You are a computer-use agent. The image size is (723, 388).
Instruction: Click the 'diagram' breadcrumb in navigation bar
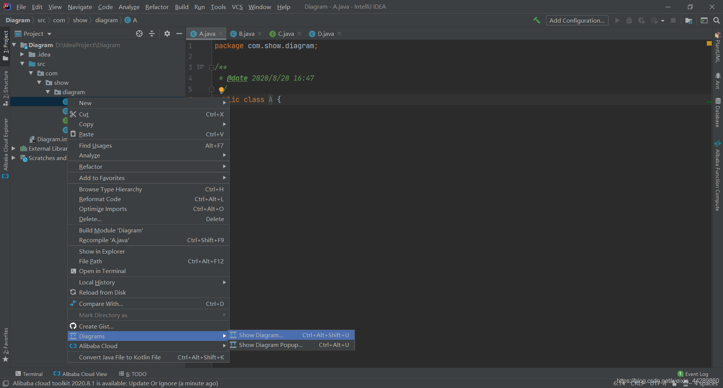click(x=106, y=20)
